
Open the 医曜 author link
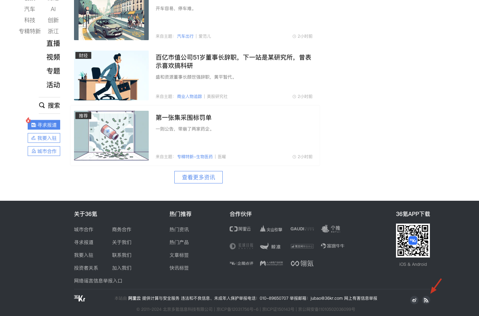[222, 157]
